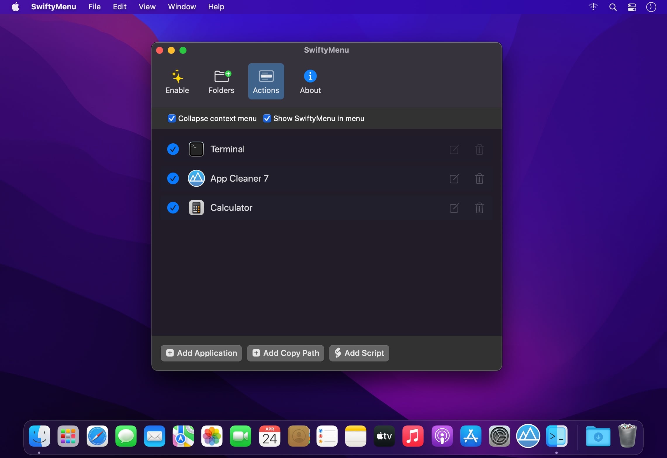
Task: Open Messages from the Dock
Action: tap(126, 436)
